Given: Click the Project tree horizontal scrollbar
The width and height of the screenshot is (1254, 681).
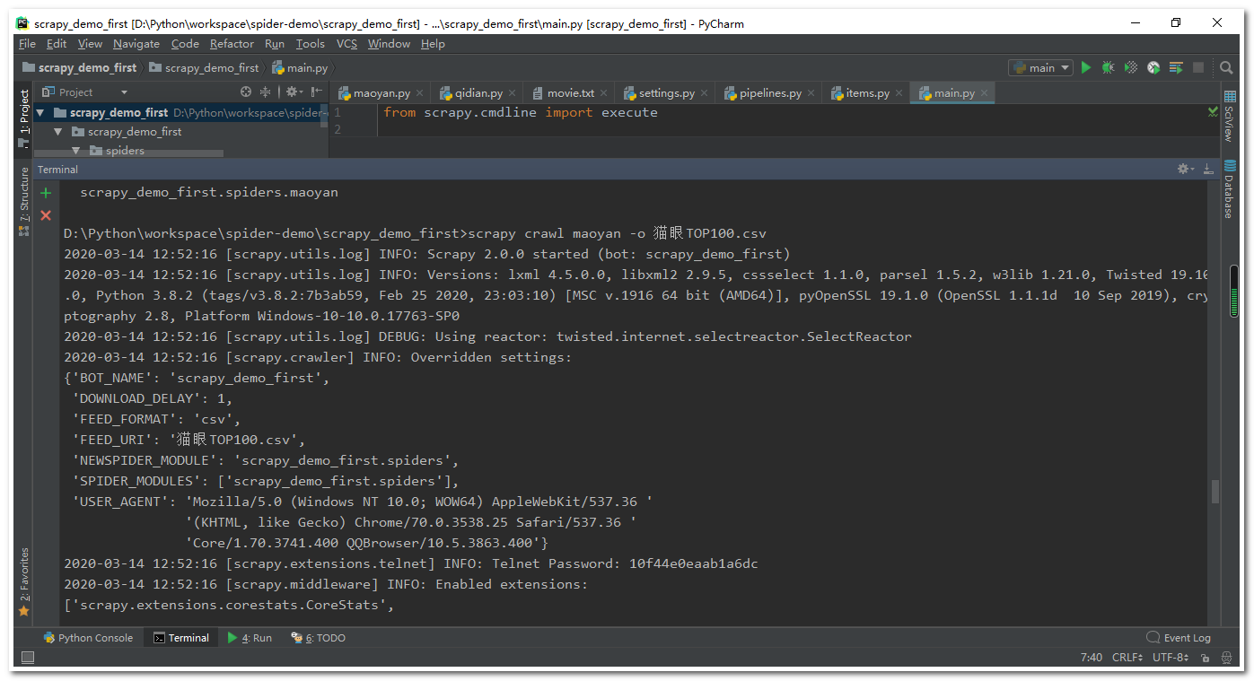Looking at the screenshot, I should (128, 154).
